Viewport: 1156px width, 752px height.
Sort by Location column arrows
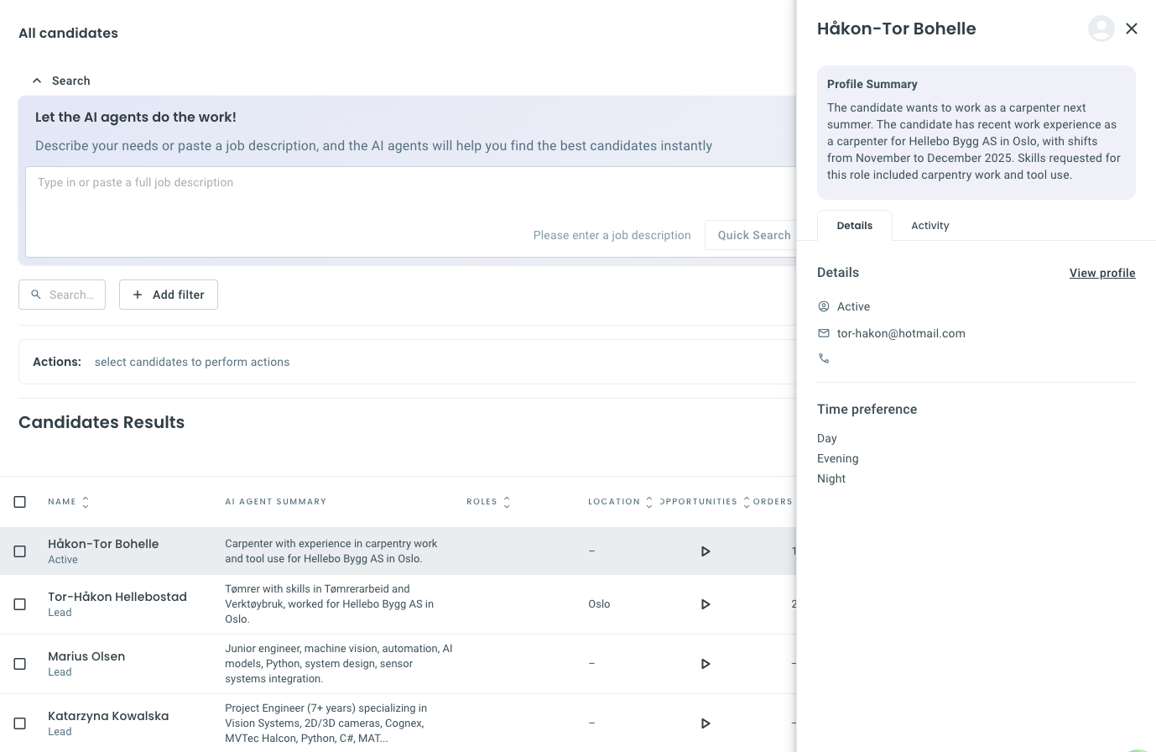(x=649, y=502)
